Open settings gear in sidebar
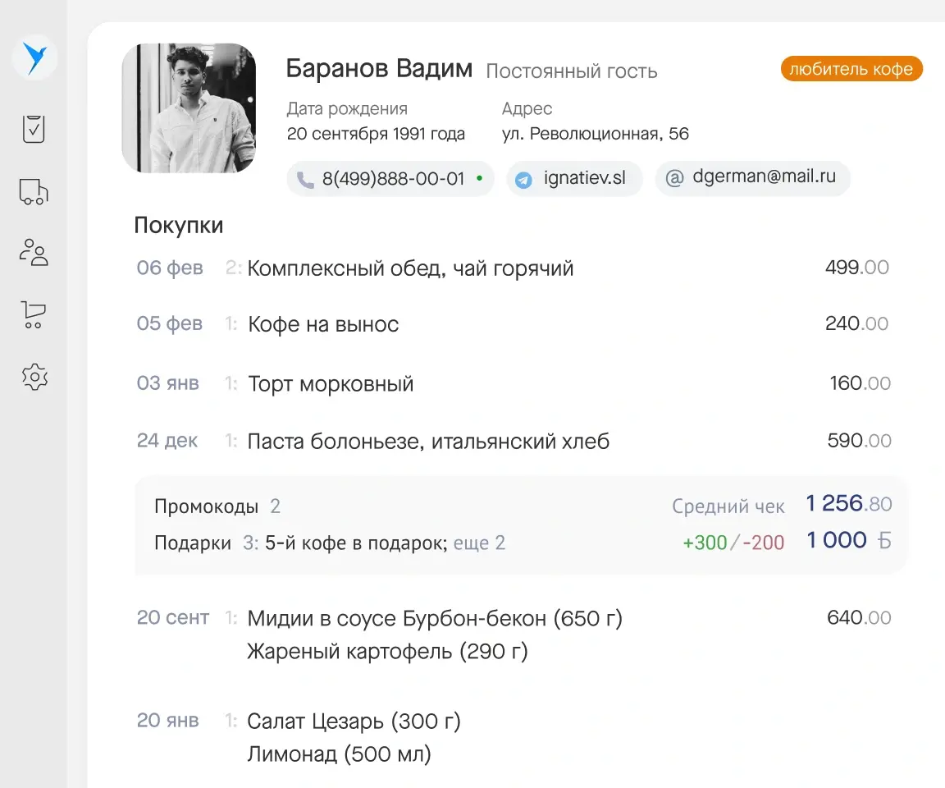Screen dimensions: 945x788 (34, 377)
